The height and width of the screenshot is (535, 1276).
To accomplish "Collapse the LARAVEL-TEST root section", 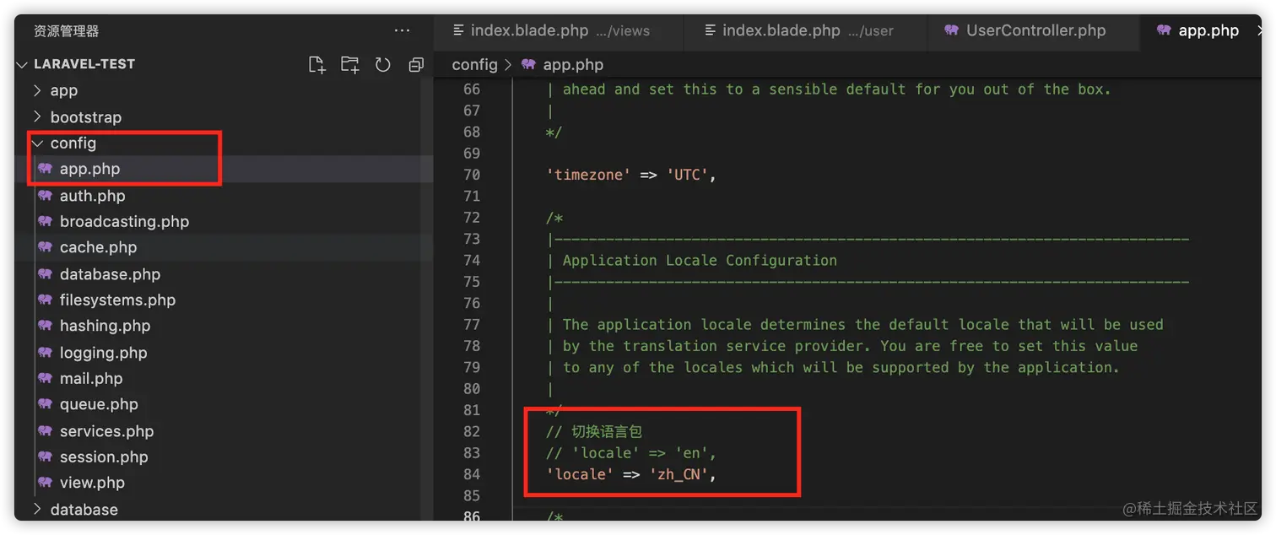I will point(23,64).
